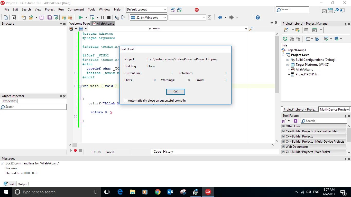
Task: Click the Stop program square icon
Action: click(x=109, y=17)
